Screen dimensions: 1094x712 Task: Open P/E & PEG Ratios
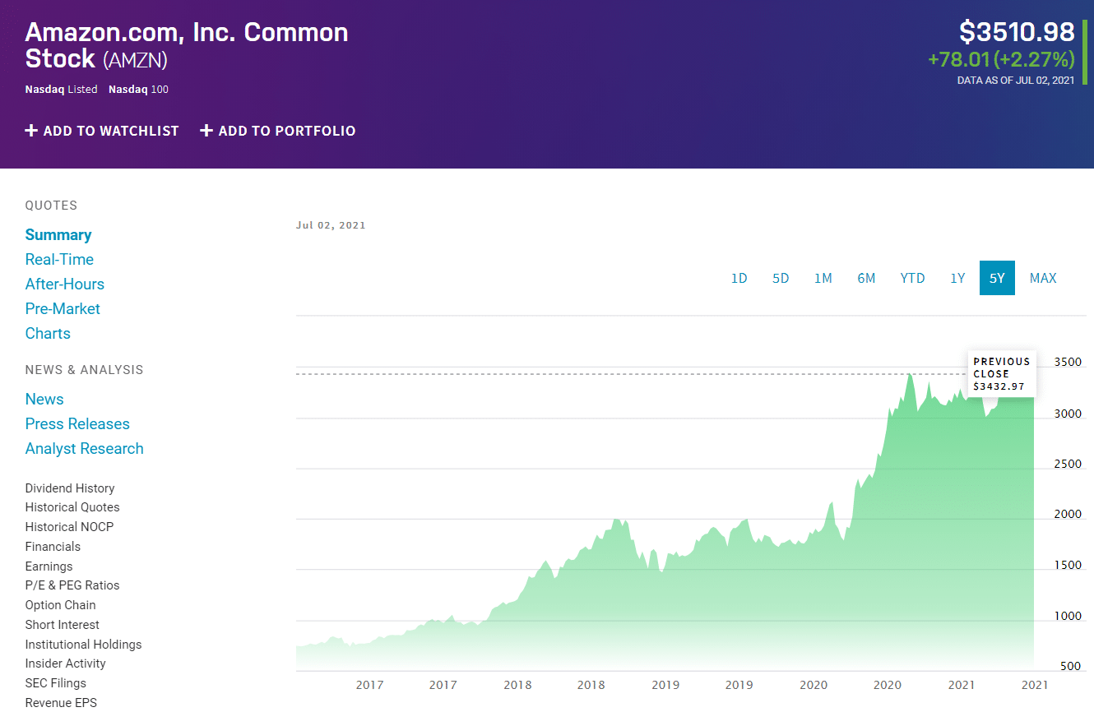tap(72, 585)
